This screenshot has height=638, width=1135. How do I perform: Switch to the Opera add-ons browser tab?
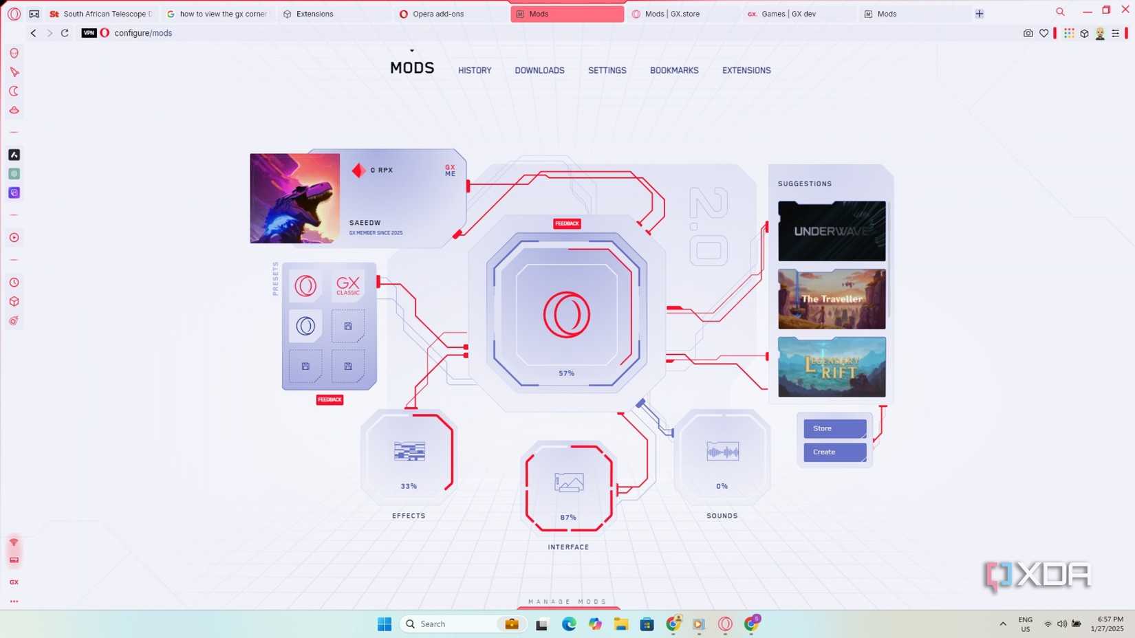(x=436, y=13)
